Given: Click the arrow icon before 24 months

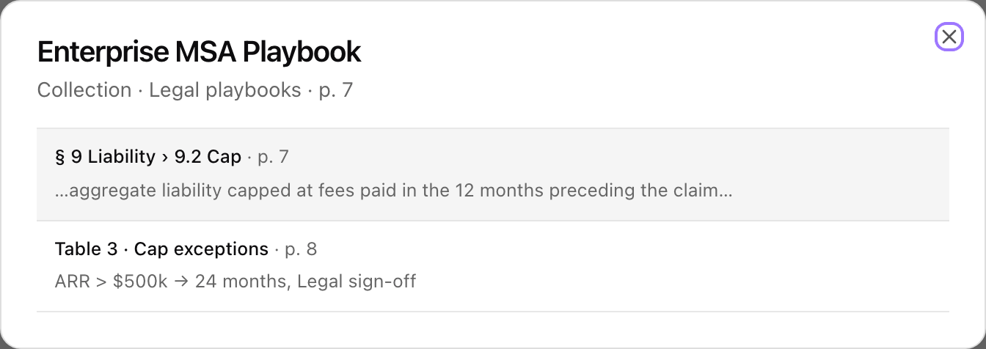Looking at the screenshot, I should coord(181,282).
